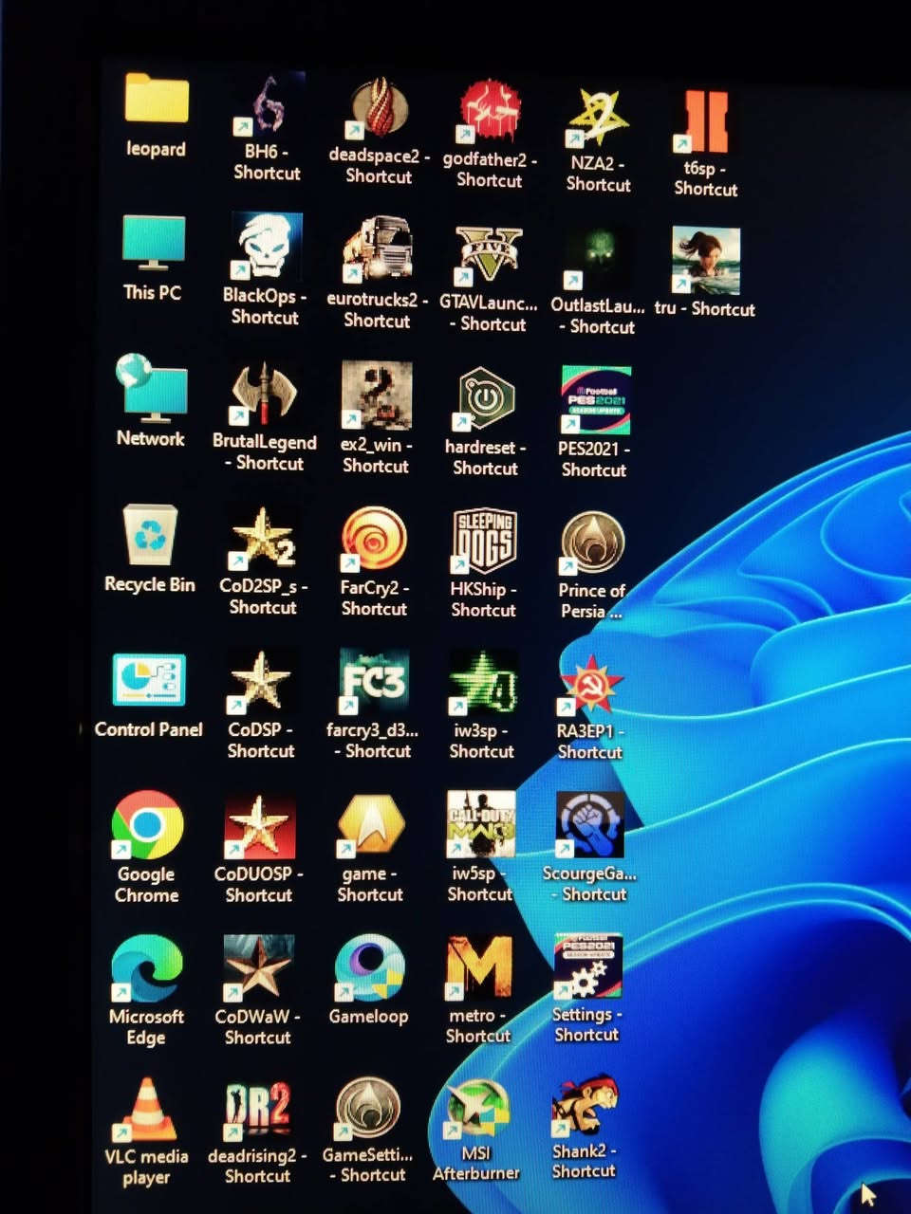Select the eurotrucks2 shortcut icon

pyautogui.click(x=377, y=249)
